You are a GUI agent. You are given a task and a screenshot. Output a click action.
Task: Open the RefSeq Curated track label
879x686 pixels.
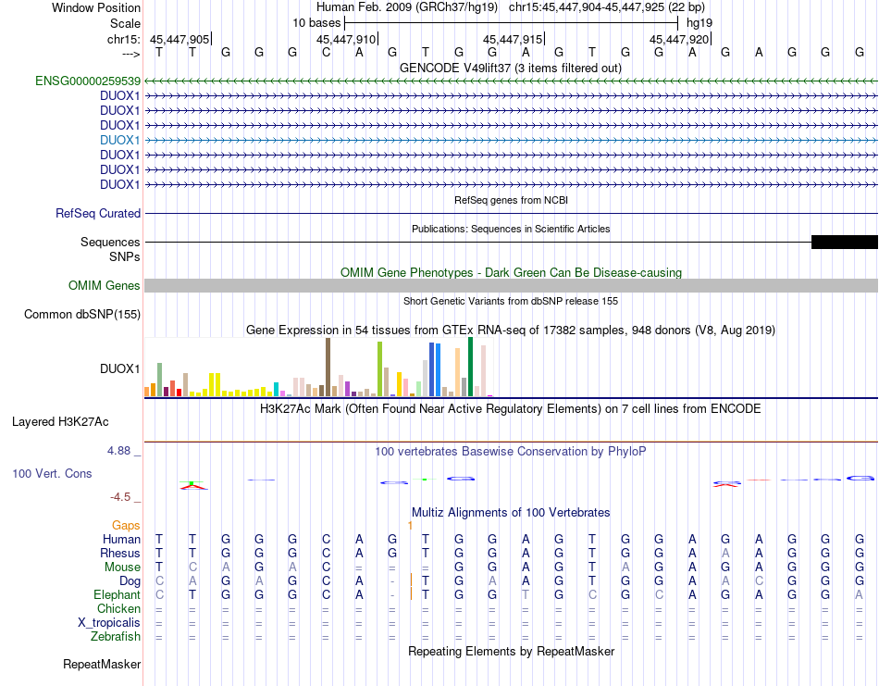(x=98, y=214)
